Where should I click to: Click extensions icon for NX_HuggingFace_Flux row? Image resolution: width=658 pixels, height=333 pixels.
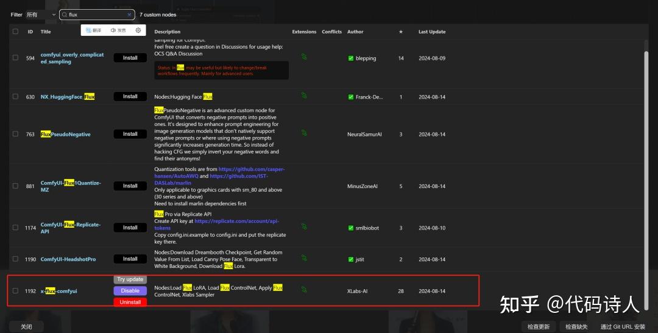(304, 96)
